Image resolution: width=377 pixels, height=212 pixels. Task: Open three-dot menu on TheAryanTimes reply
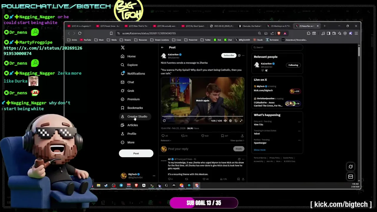tap(243, 159)
